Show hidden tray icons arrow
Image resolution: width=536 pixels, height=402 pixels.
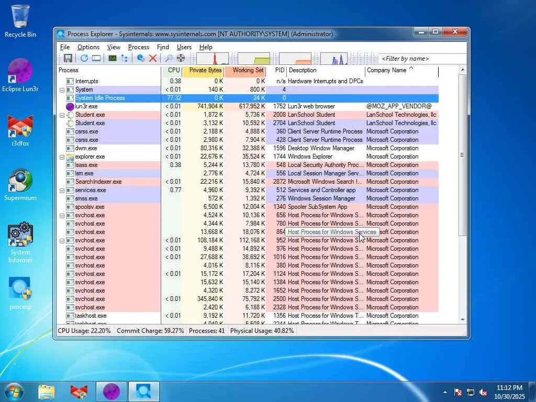pyautogui.click(x=445, y=392)
